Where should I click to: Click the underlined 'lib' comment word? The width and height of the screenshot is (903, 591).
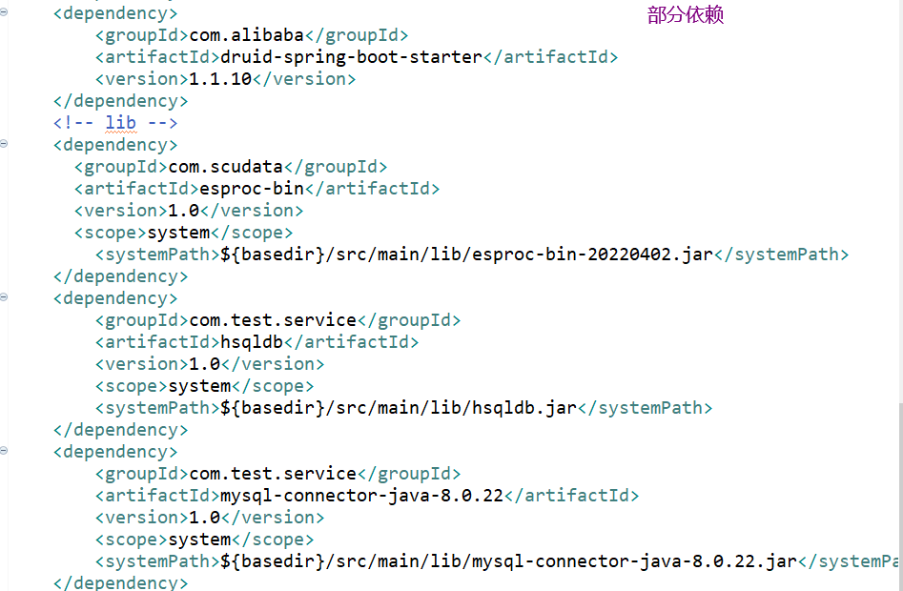coord(120,123)
